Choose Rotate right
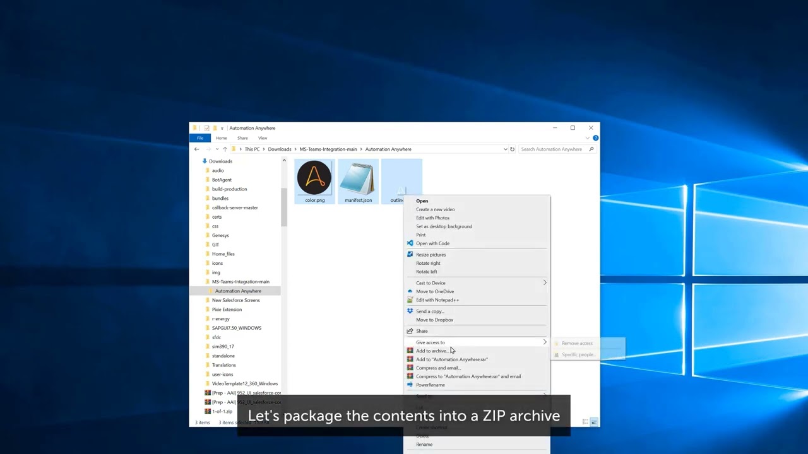This screenshot has height=454, width=808. [x=428, y=264]
